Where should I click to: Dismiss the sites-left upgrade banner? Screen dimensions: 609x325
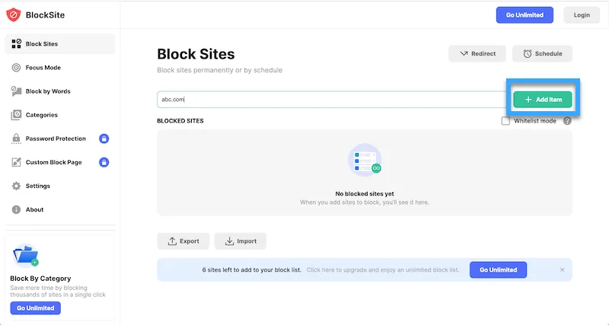point(562,270)
